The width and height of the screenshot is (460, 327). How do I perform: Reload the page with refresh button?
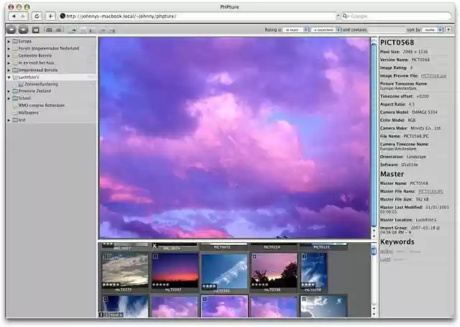[37, 16]
